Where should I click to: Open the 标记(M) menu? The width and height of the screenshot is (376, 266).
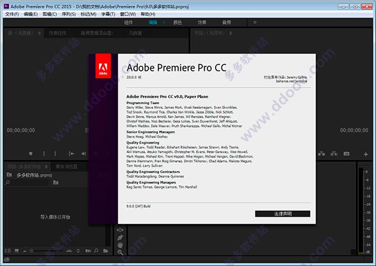88,14
